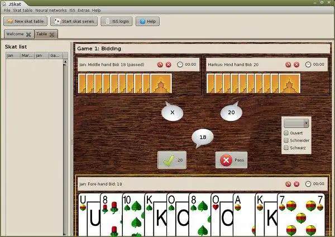Select the 10 of leaves card
Viewport: 335px width, 237px height.
pyautogui.click(x=133, y=214)
